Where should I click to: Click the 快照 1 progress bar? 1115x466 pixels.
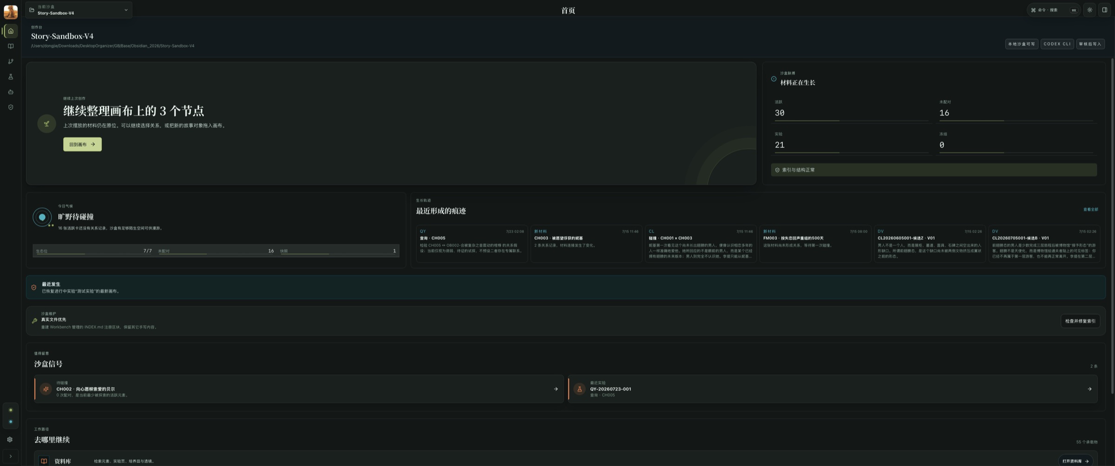pyautogui.click(x=338, y=251)
